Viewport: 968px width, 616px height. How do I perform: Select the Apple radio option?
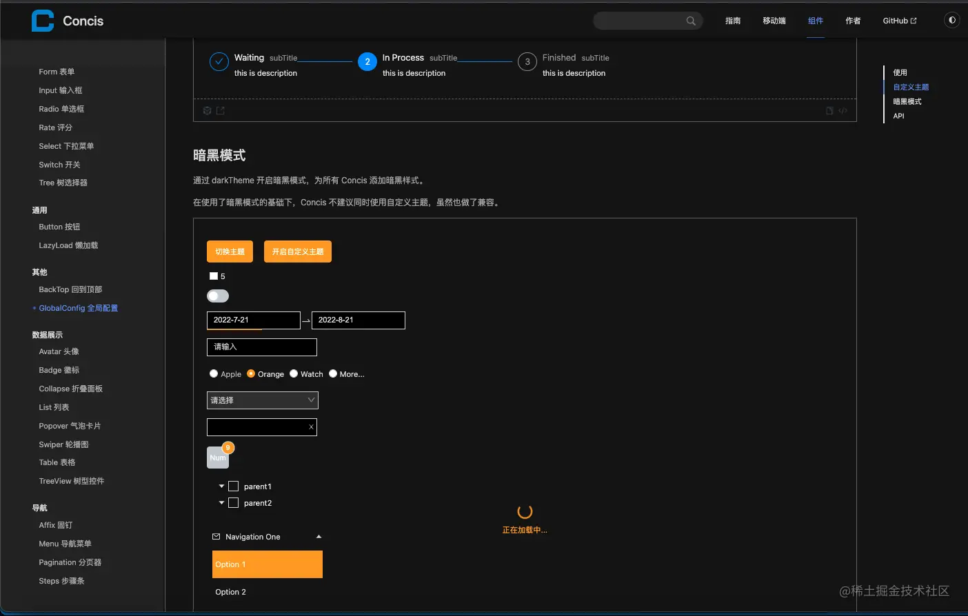[x=214, y=373]
